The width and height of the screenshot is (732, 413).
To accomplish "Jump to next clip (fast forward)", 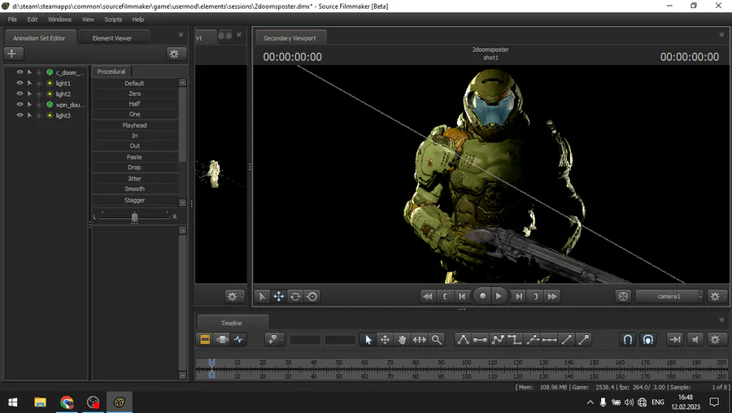I will click(552, 296).
